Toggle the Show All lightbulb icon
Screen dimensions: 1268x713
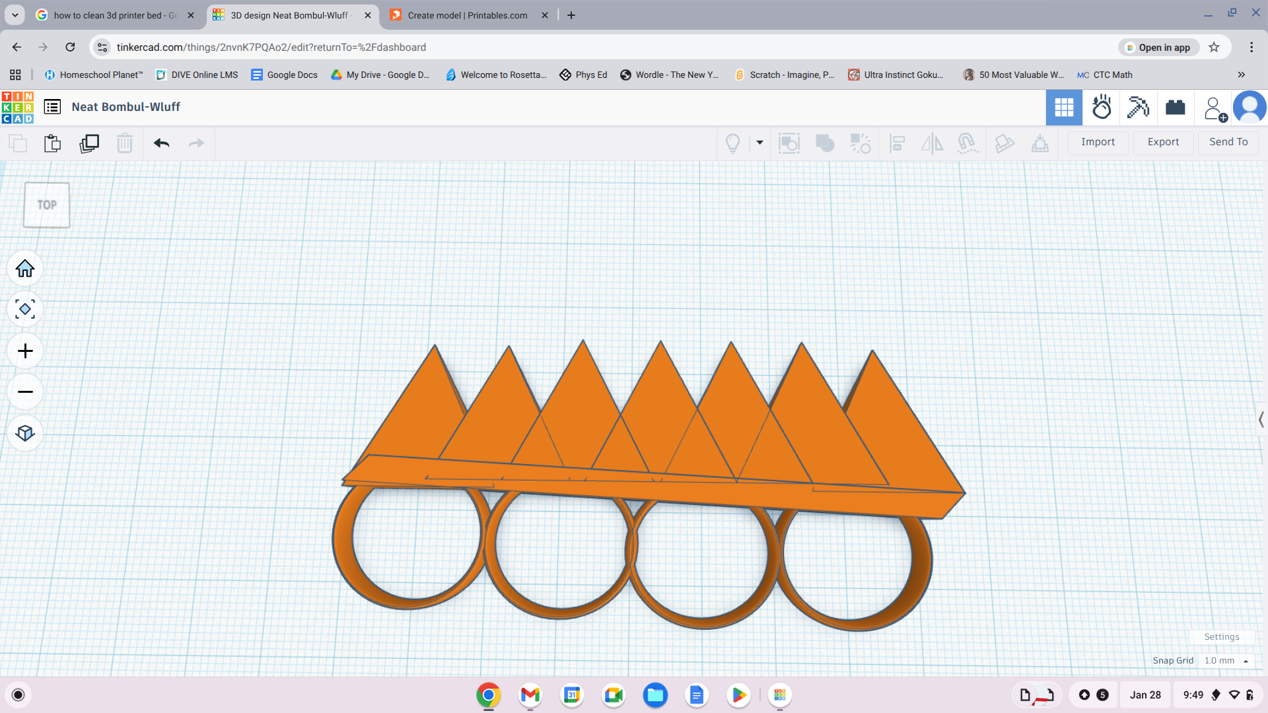click(732, 143)
